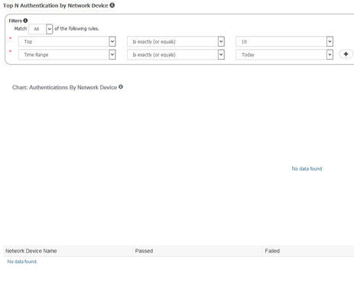The width and height of the screenshot is (354, 283).
Task: Click the info icon beside the report title
Action: 112,5
